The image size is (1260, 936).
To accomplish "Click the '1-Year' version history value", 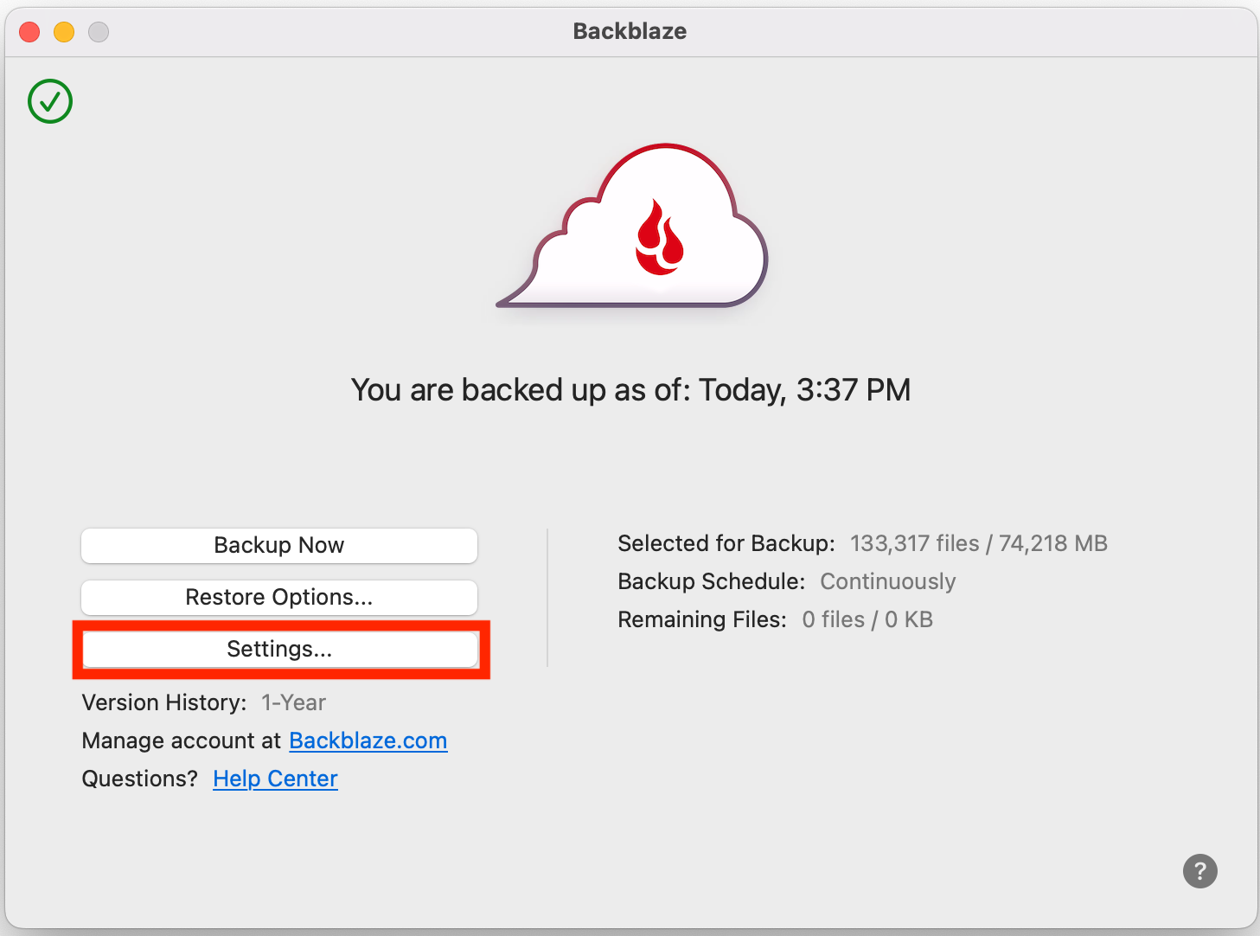I will point(294,702).
